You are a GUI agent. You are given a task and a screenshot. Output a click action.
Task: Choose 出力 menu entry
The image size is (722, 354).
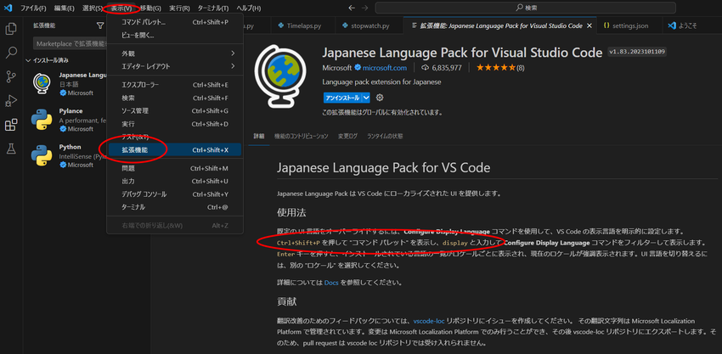[175, 181]
